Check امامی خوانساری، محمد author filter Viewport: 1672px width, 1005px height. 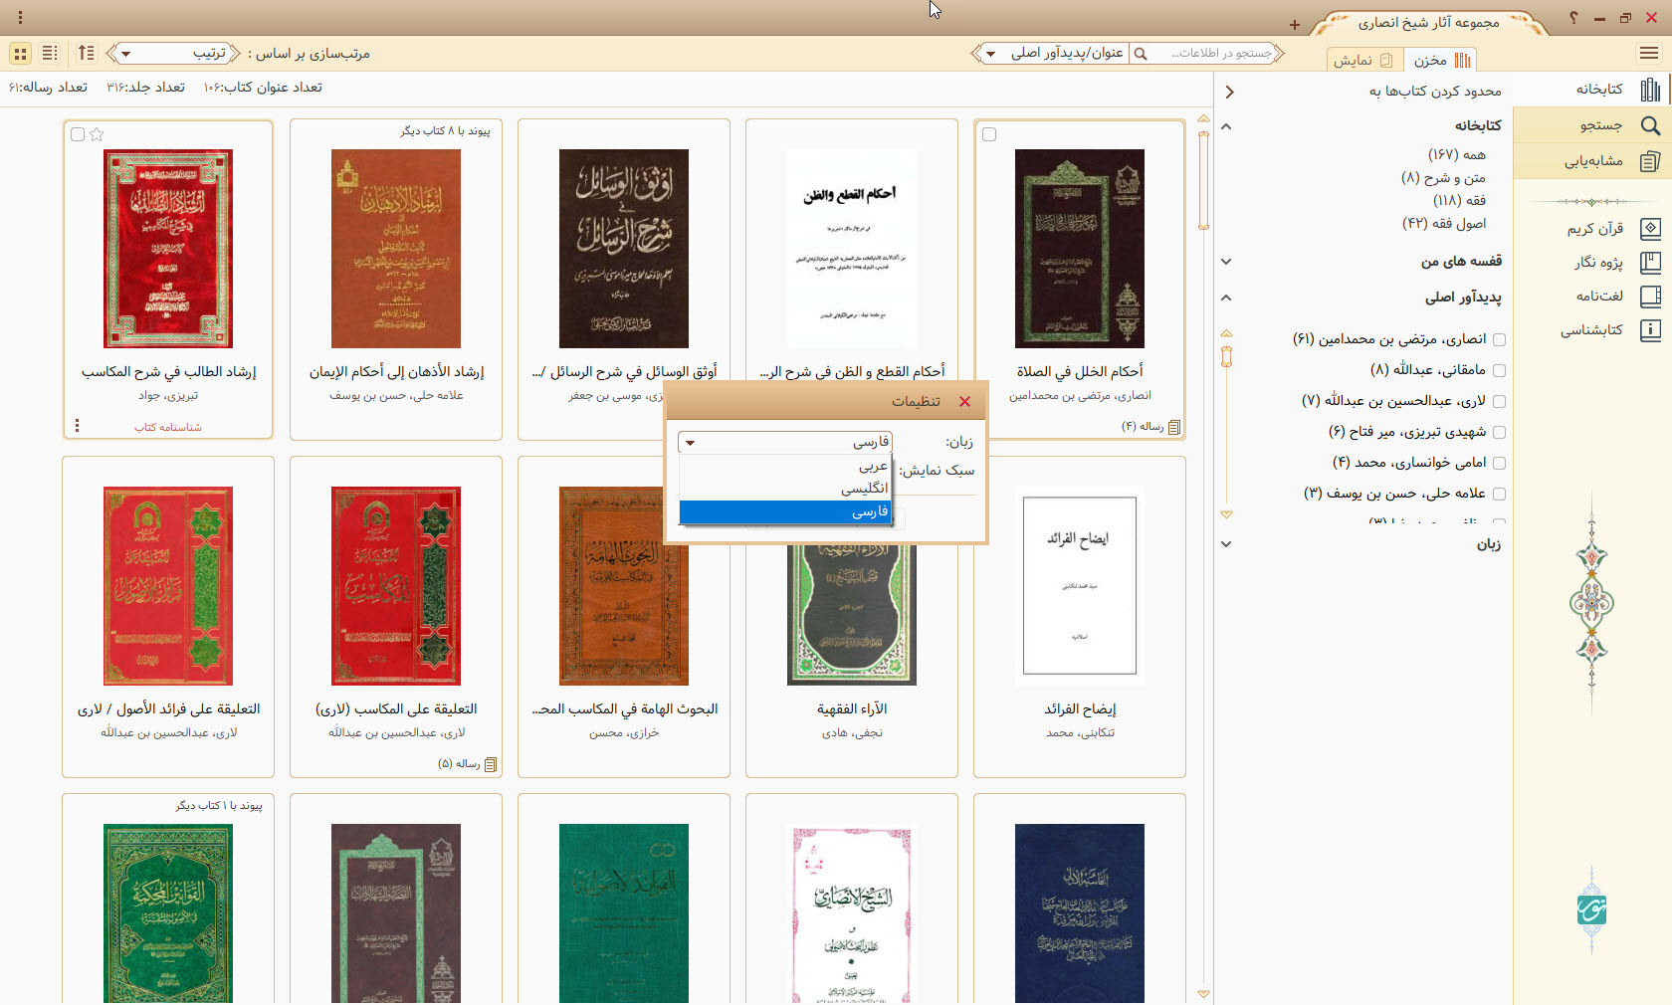pos(1500,463)
